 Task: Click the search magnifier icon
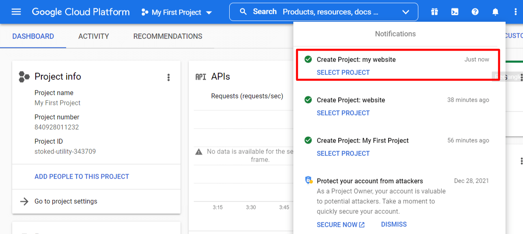[x=243, y=12]
